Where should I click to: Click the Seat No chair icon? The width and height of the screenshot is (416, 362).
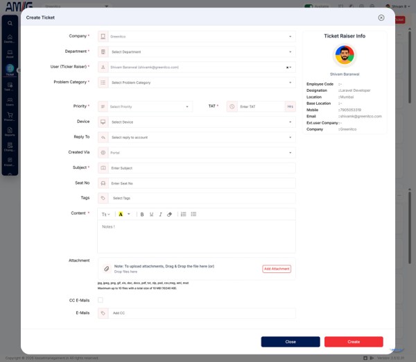click(103, 183)
